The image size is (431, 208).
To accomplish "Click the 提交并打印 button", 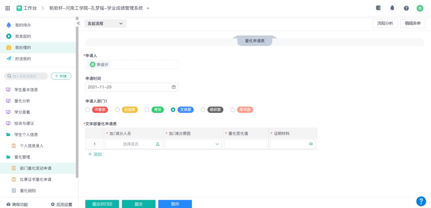I will pos(102,204).
